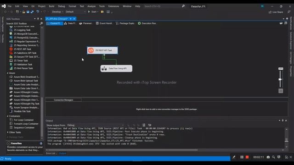Pause the screen recording
The width and height of the screenshot is (294, 165).
242,157
